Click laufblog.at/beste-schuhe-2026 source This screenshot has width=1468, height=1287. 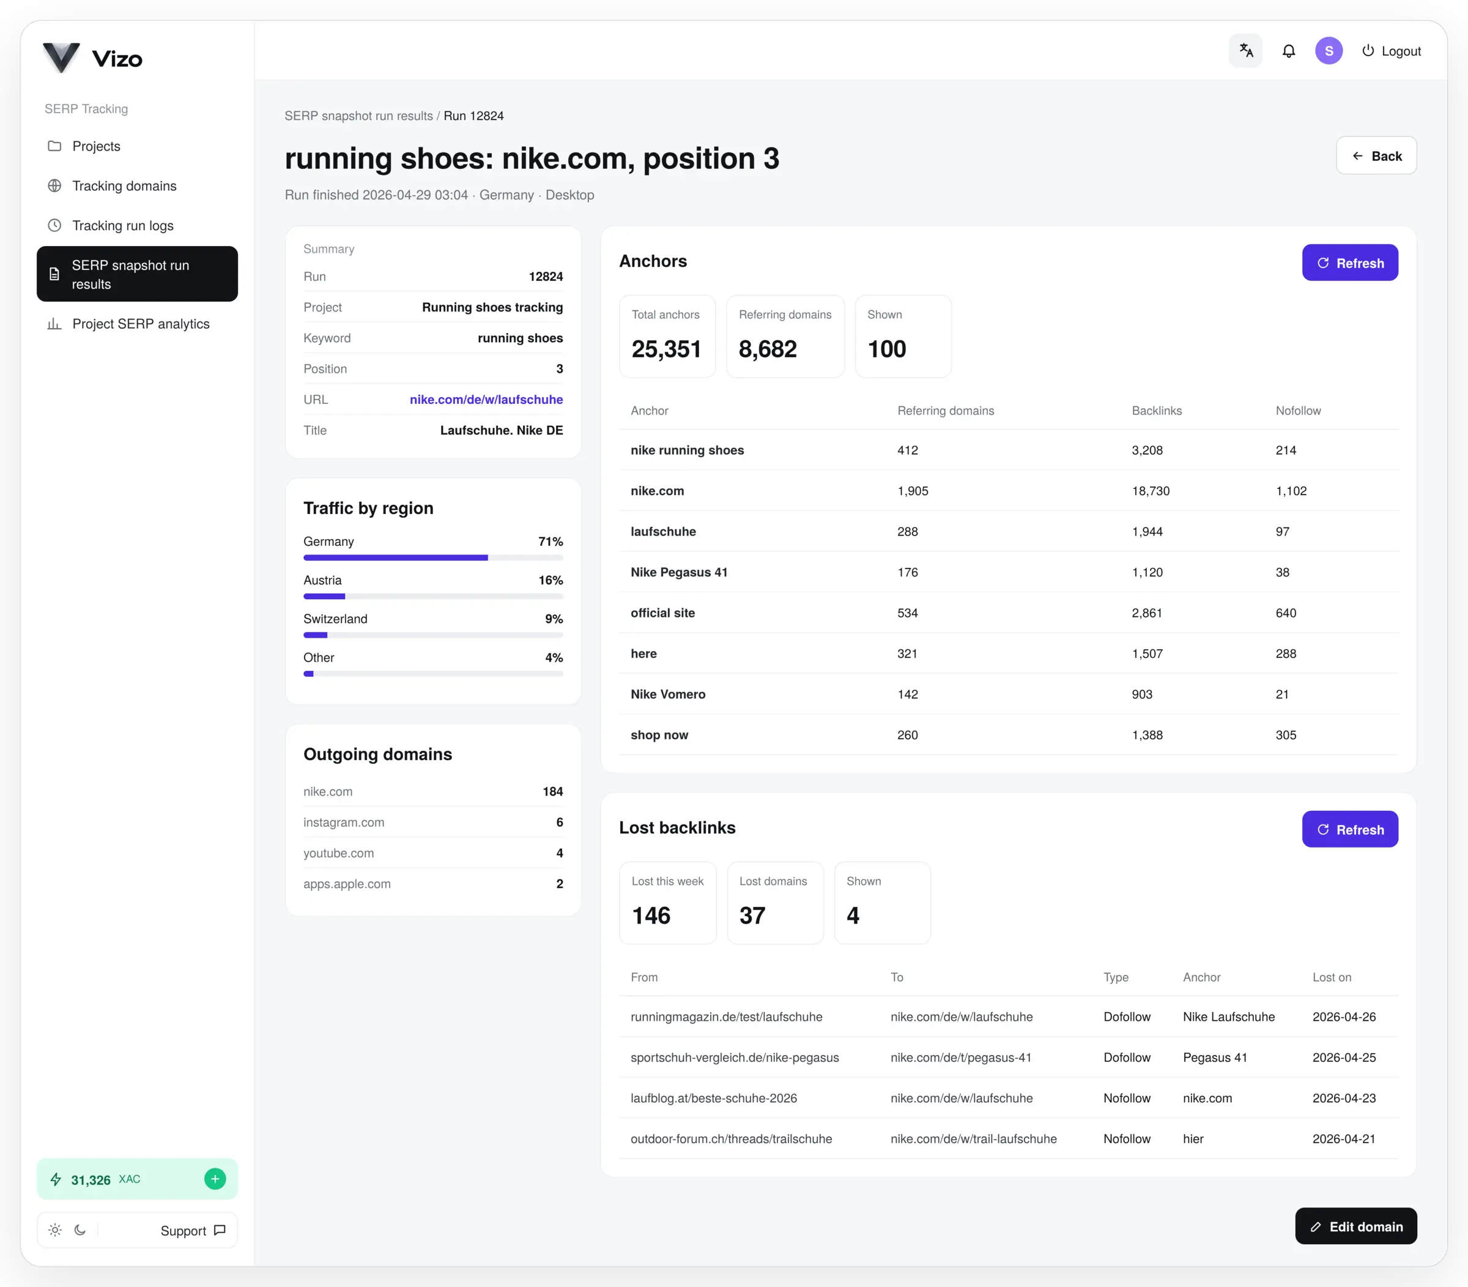pyautogui.click(x=714, y=1098)
